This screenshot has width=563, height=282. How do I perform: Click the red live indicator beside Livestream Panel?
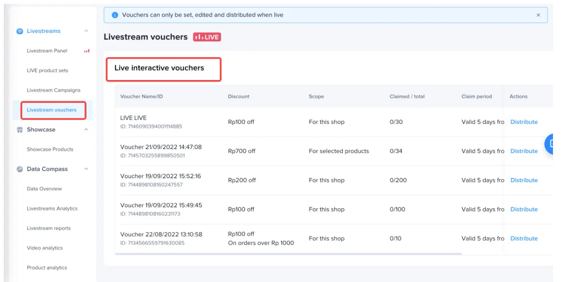(86, 51)
